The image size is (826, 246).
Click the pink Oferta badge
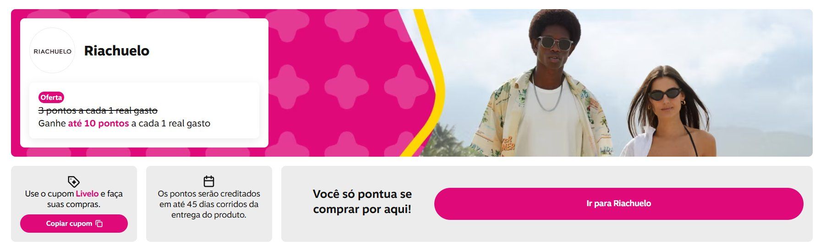[x=51, y=98]
